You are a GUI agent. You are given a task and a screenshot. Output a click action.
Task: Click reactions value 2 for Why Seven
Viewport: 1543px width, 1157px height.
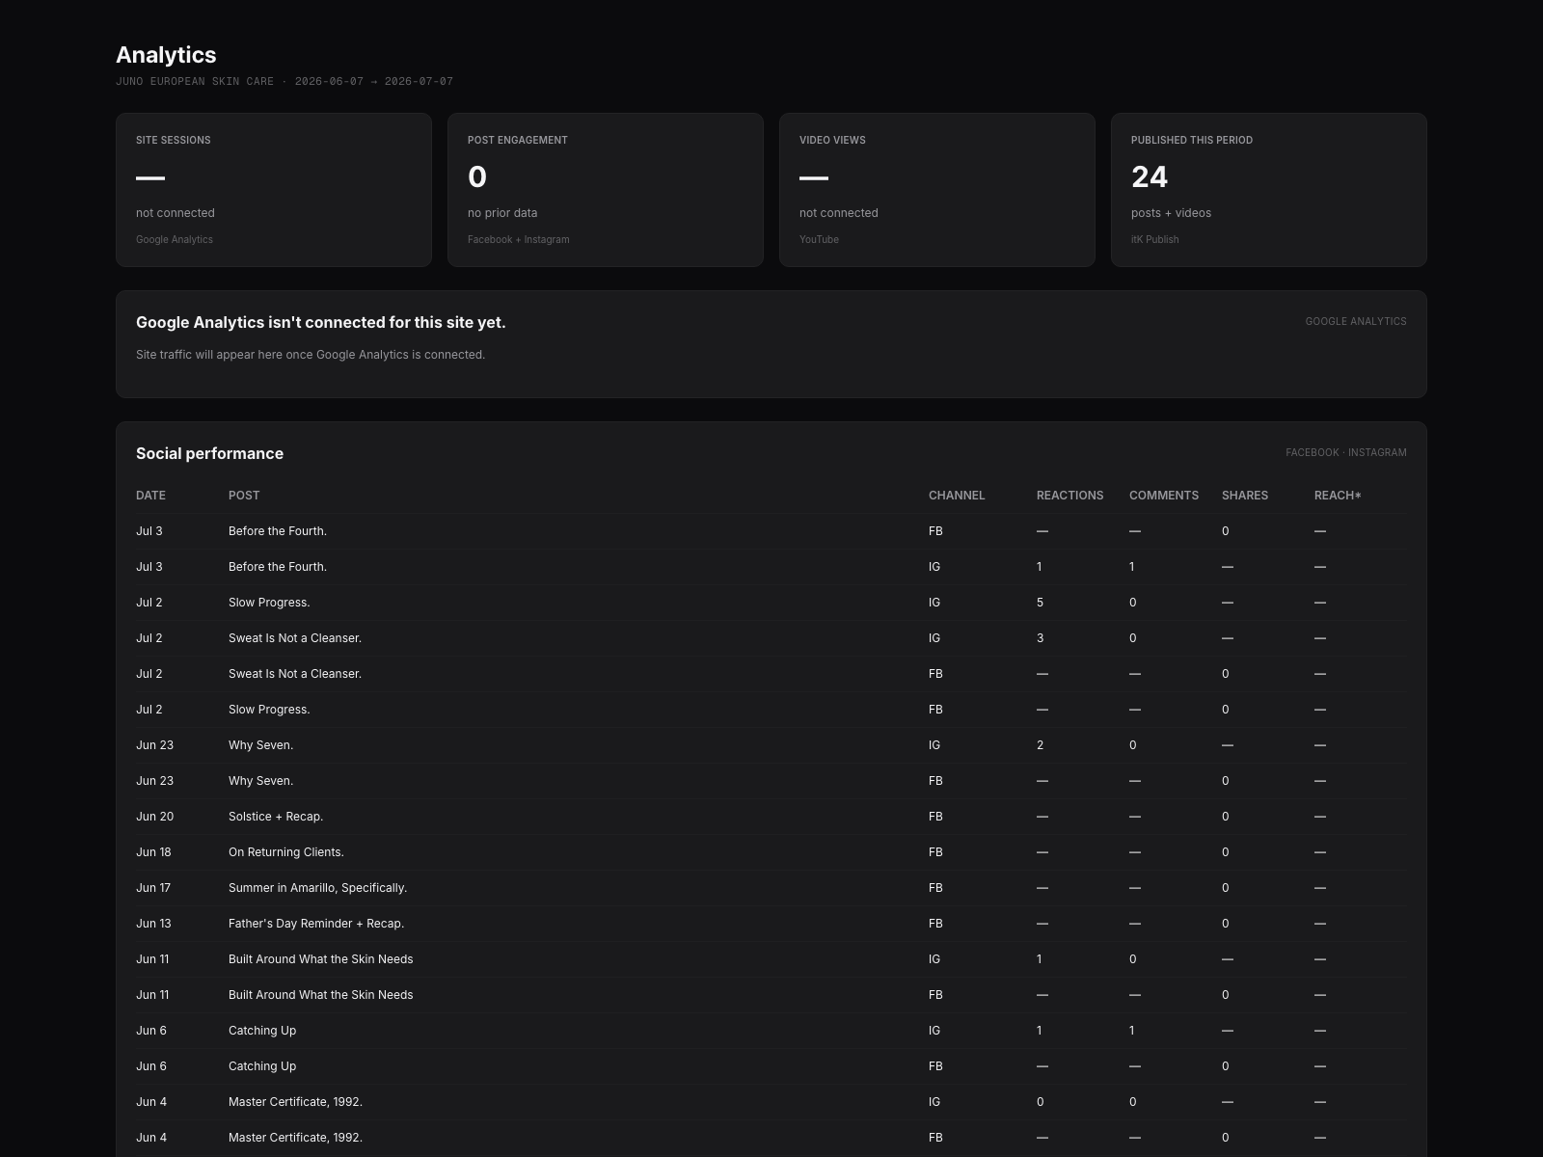coord(1040,745)
